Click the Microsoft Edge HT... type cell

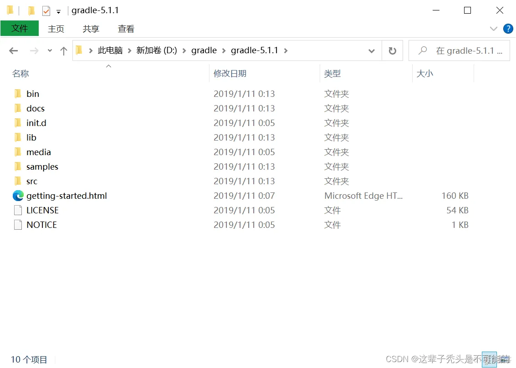point(363,196)
